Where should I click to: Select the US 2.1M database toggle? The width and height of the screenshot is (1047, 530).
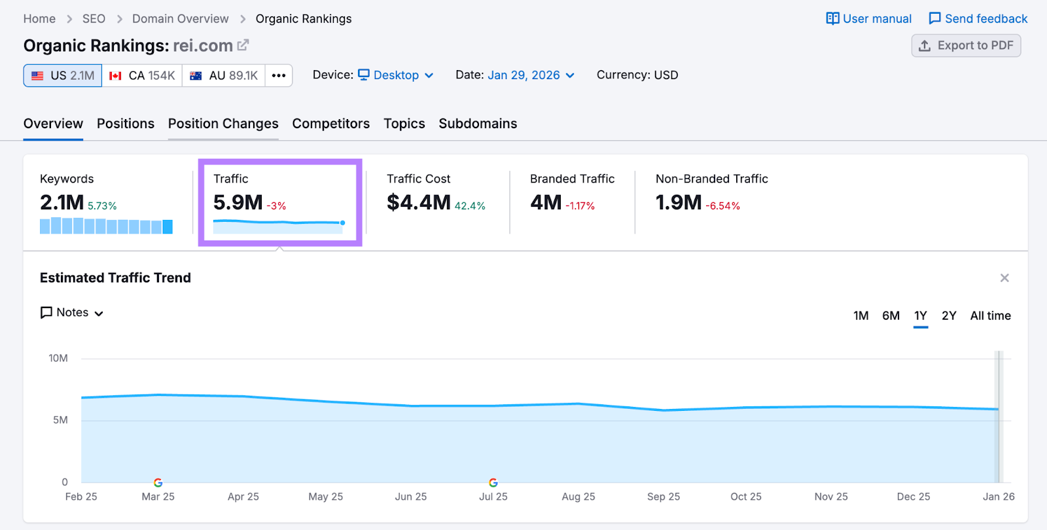point(63,76)
